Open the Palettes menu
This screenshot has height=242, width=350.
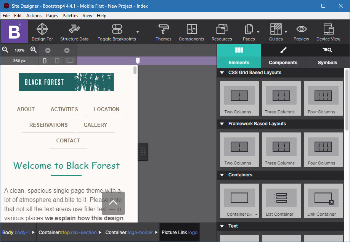tap(70, 16)
